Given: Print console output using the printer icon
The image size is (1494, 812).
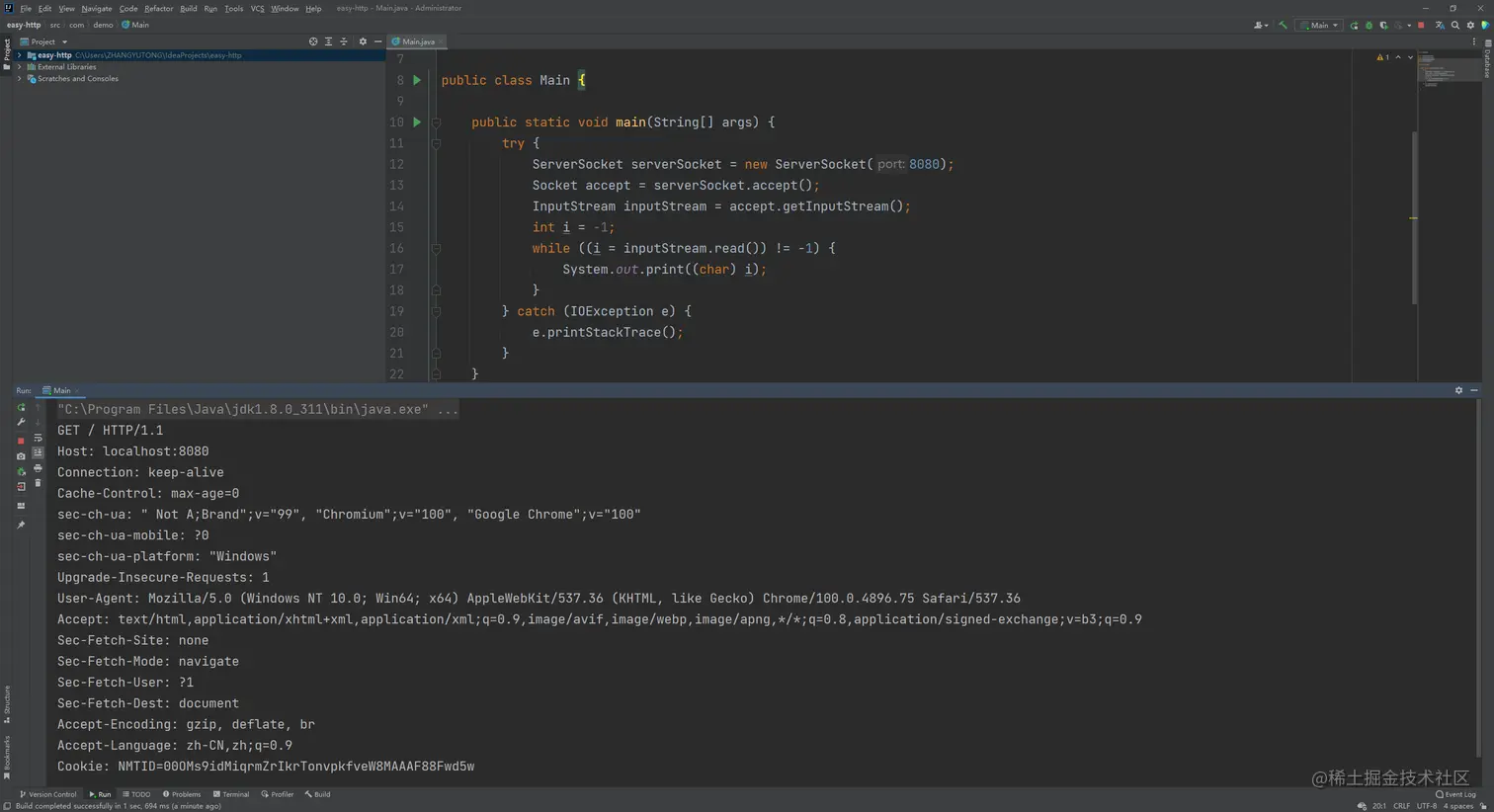Looking at the screenshot, I should [38, 468].
